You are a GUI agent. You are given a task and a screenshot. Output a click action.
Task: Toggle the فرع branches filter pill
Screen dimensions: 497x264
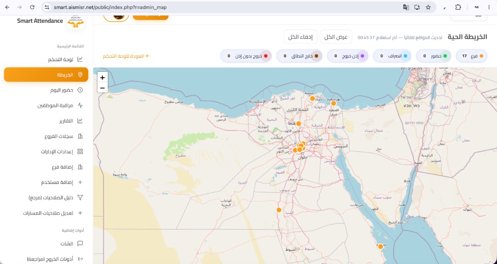471,56
